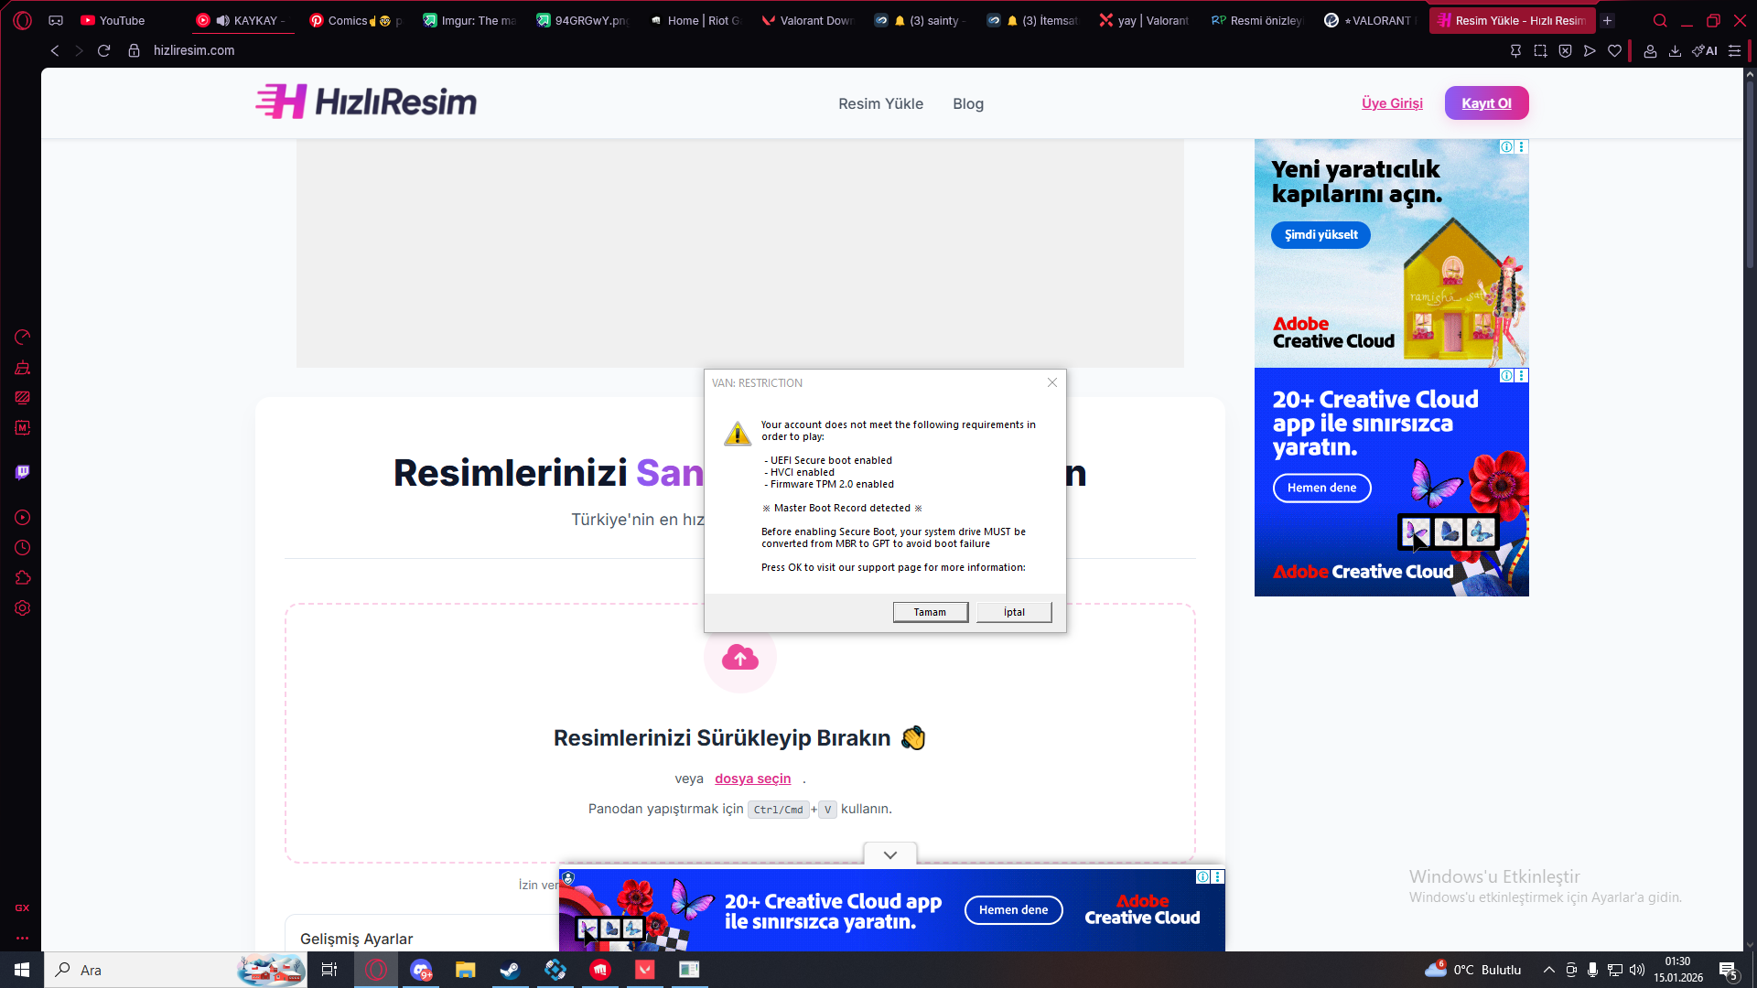
Task: Reload the hizliresim.com page
Action: [103, 50]
